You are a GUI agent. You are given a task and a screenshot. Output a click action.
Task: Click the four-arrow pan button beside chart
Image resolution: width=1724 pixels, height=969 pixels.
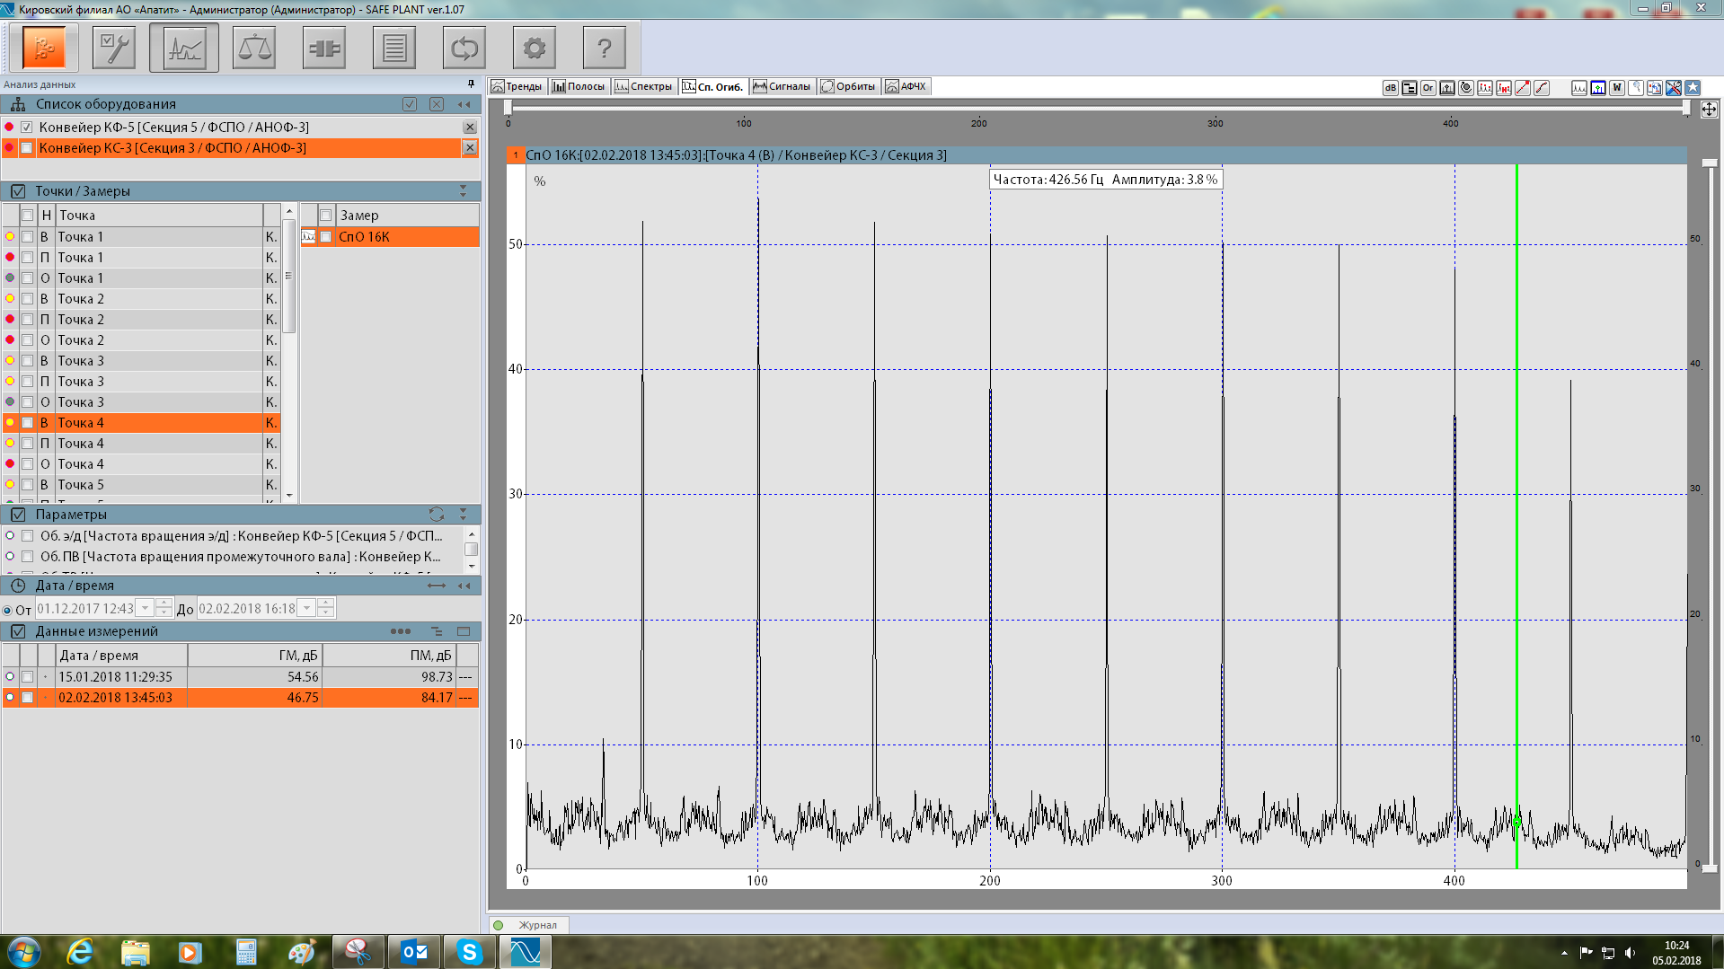[x=1710, y=109]
